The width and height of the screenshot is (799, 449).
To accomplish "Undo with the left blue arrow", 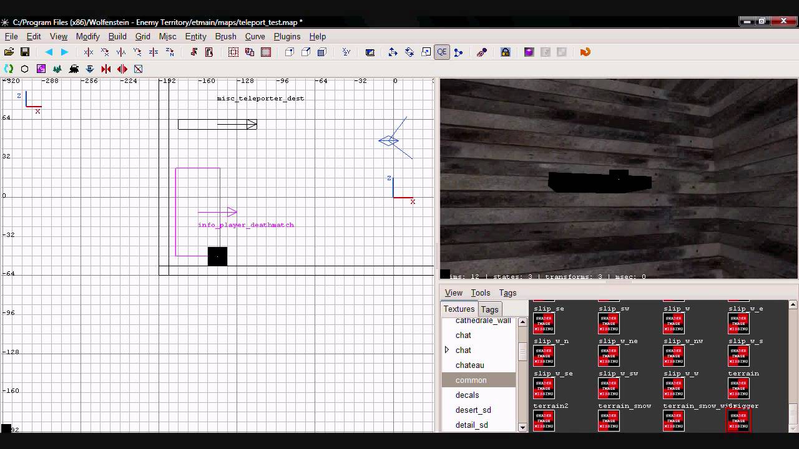I will coord(49,52).
